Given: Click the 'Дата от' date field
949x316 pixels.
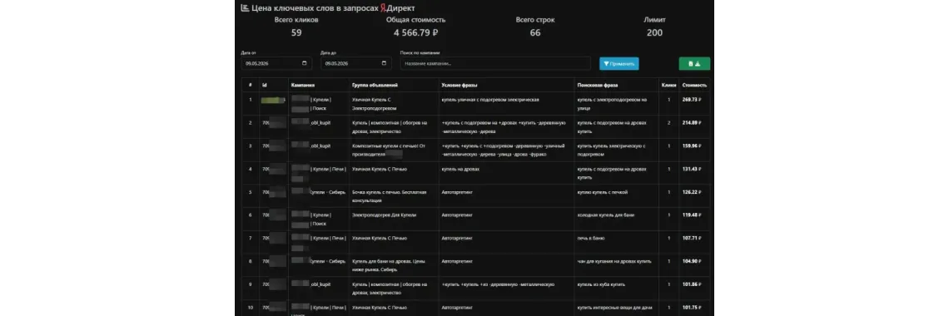Looking at the screenshot, I should click(x=276, y=63).
